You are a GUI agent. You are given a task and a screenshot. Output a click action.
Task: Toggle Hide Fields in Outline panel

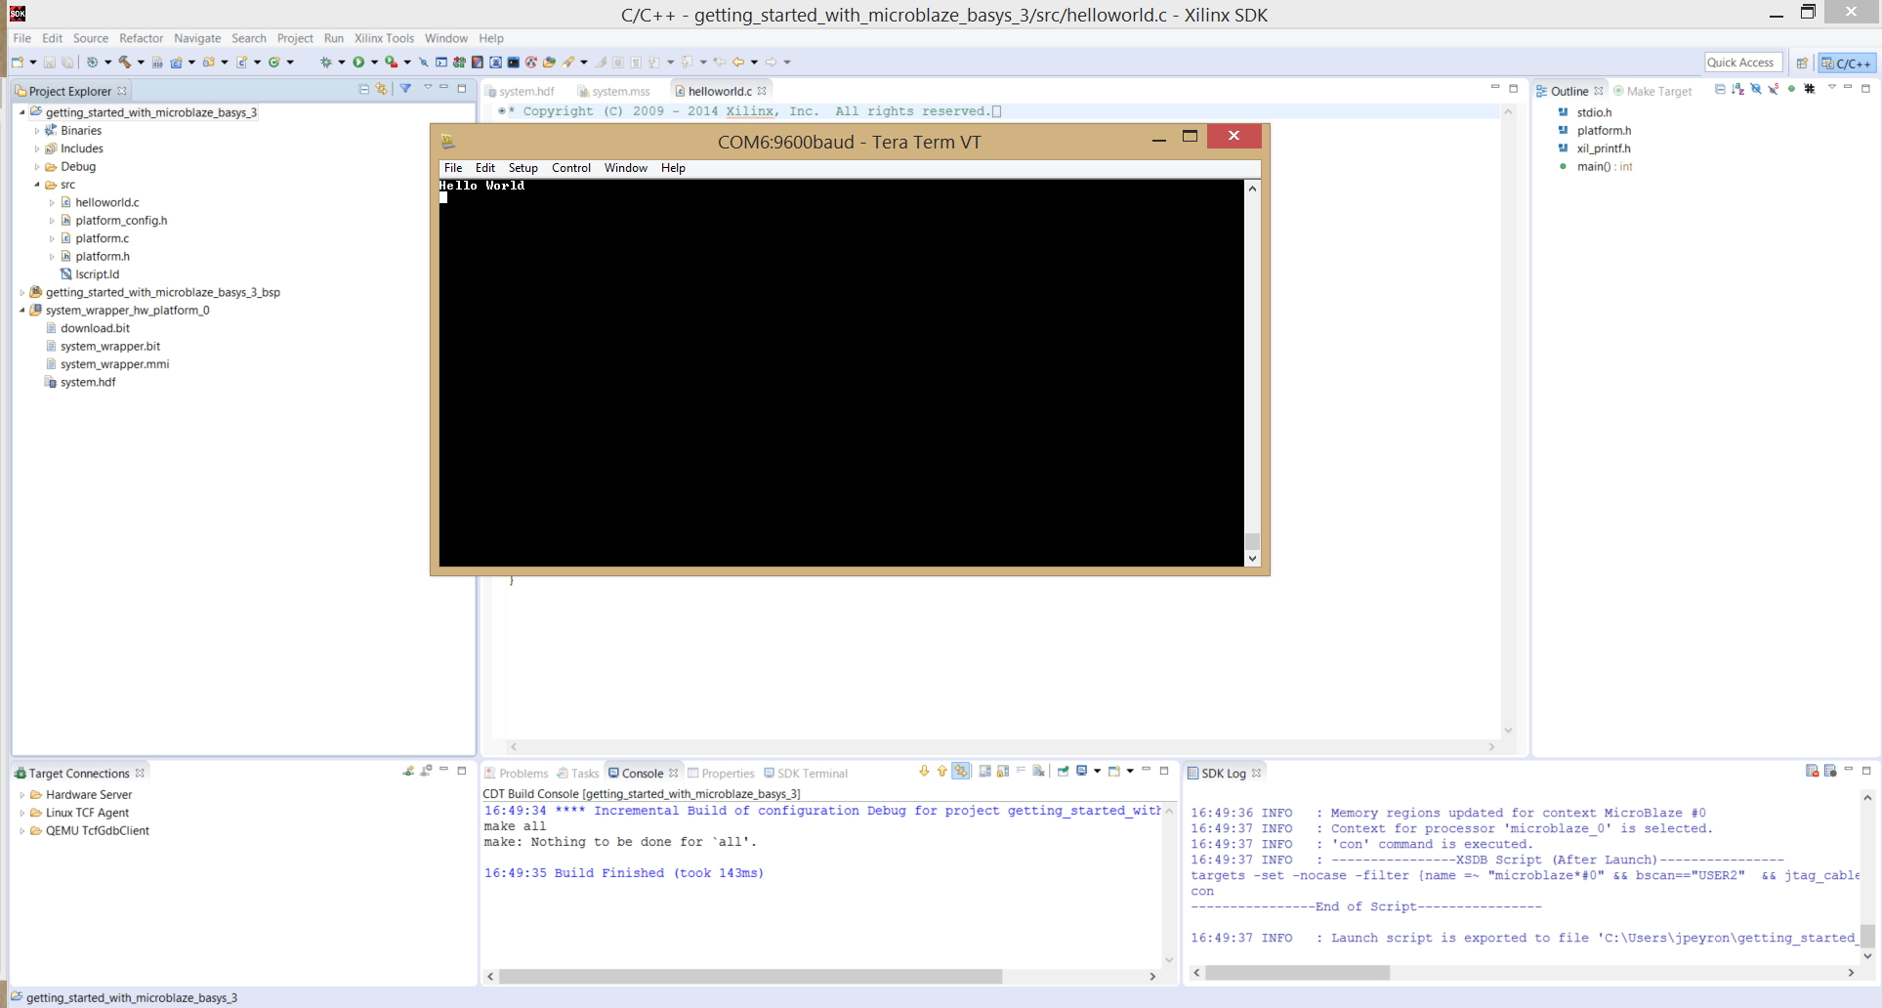[1755, 89]
